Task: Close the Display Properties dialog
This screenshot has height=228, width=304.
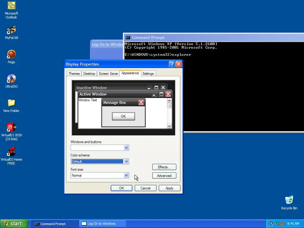Action: [x=179, y=64]
